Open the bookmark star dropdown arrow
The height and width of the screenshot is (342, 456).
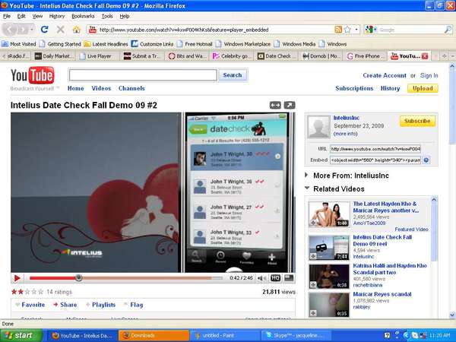356,30
